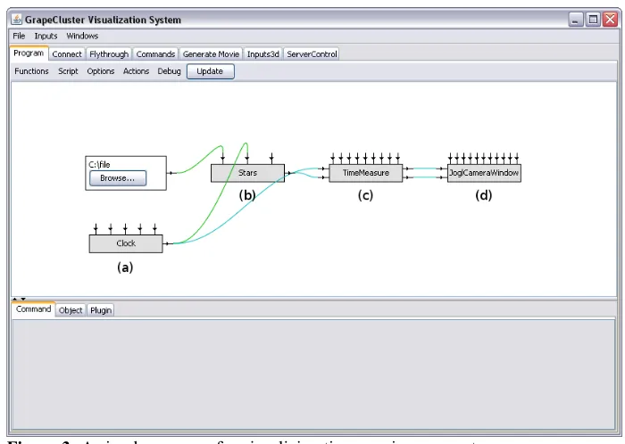Switch to the Flythrough tab

click(109, 54)
